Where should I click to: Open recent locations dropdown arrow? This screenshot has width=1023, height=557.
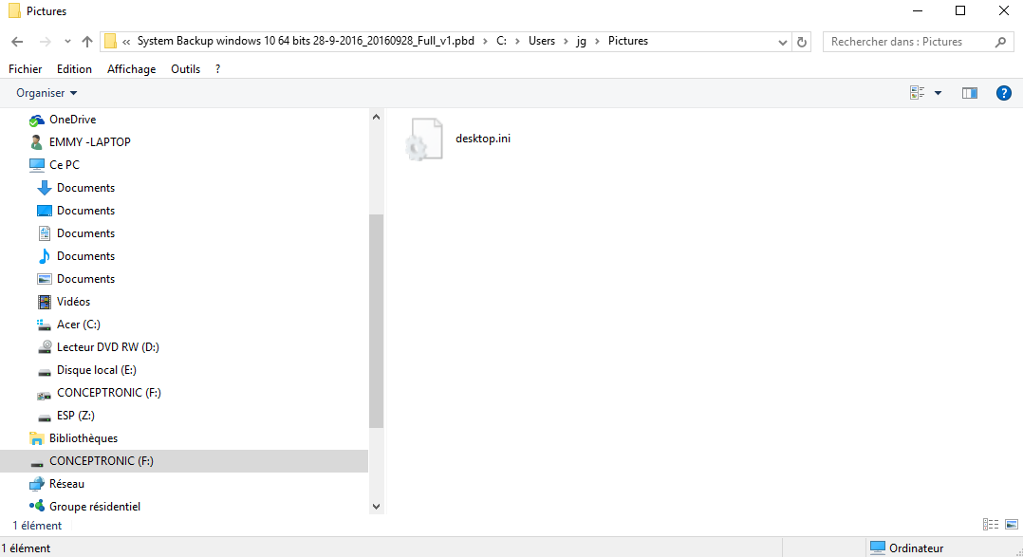[x=67, y=42]
